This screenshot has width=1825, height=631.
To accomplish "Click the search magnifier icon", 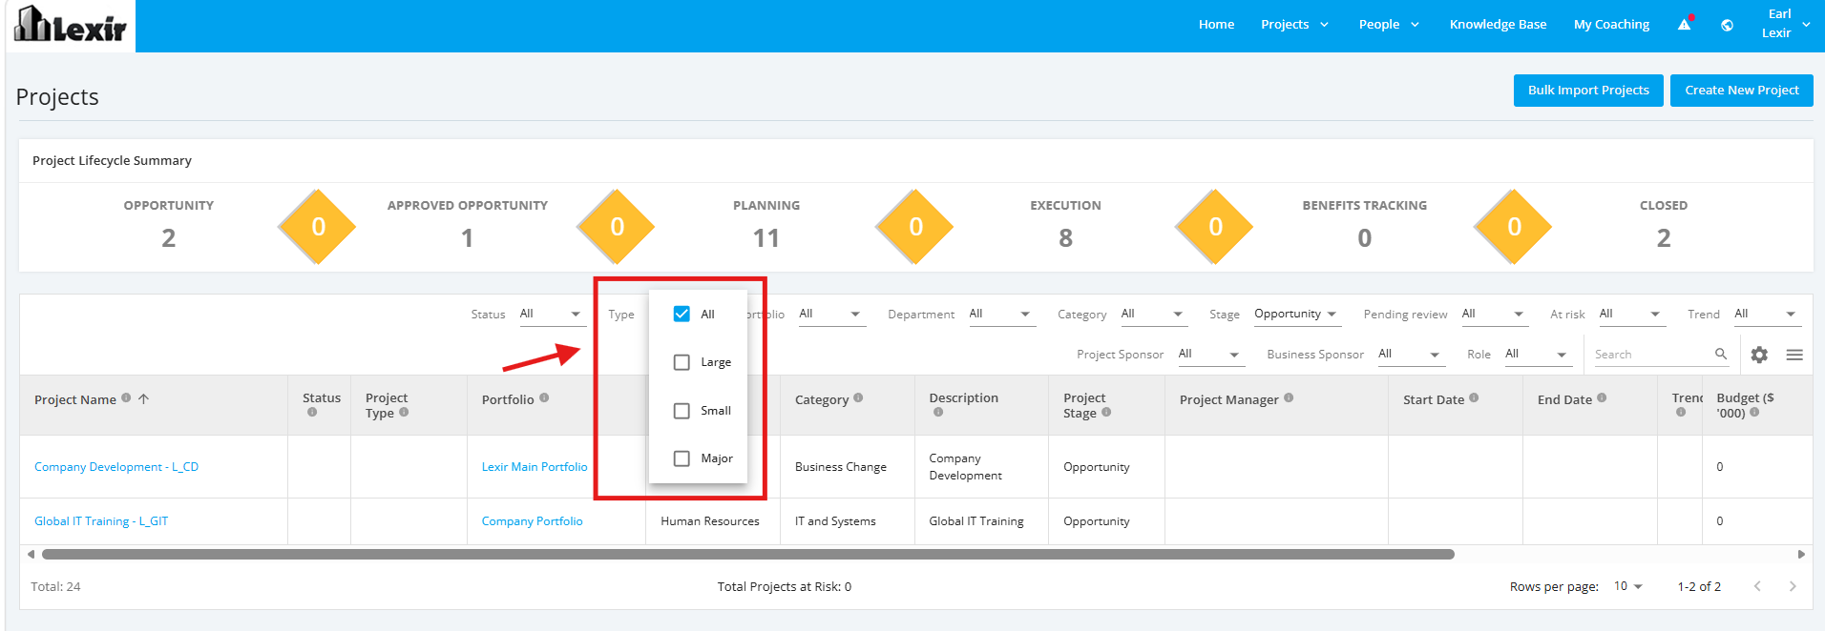I will tap(1721, 354).
